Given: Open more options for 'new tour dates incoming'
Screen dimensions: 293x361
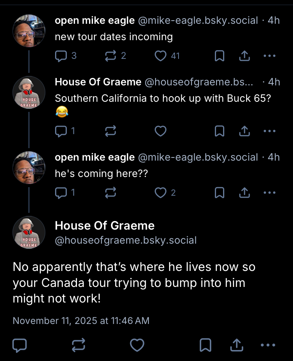Looking at the screenshot, I should (269, 56).
